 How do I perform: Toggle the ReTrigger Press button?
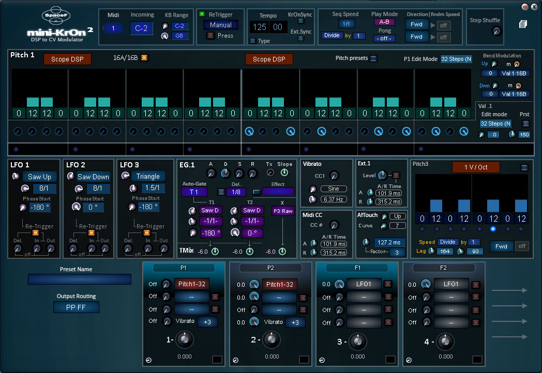tap(210, 35)
